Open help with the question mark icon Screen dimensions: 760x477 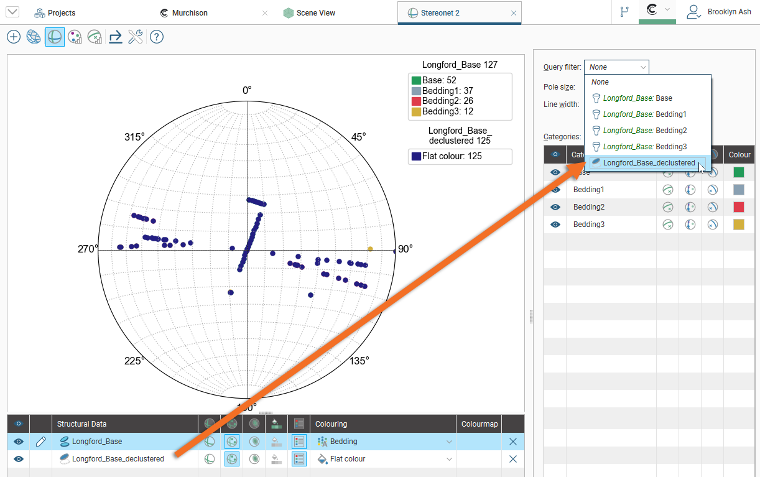coord(157,37)
